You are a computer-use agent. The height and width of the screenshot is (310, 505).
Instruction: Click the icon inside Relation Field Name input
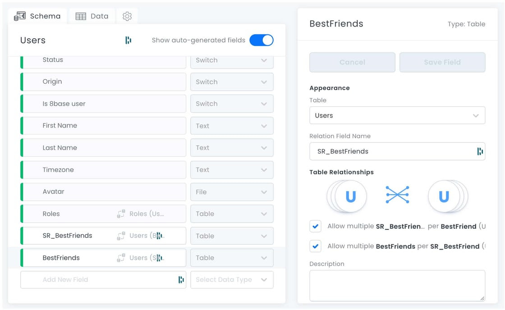pos(480,151)
